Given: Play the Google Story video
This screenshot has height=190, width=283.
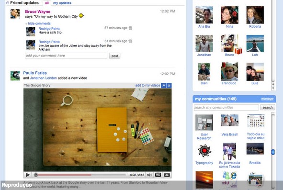Looking at the screenshot, I should [x=28, y=175].
